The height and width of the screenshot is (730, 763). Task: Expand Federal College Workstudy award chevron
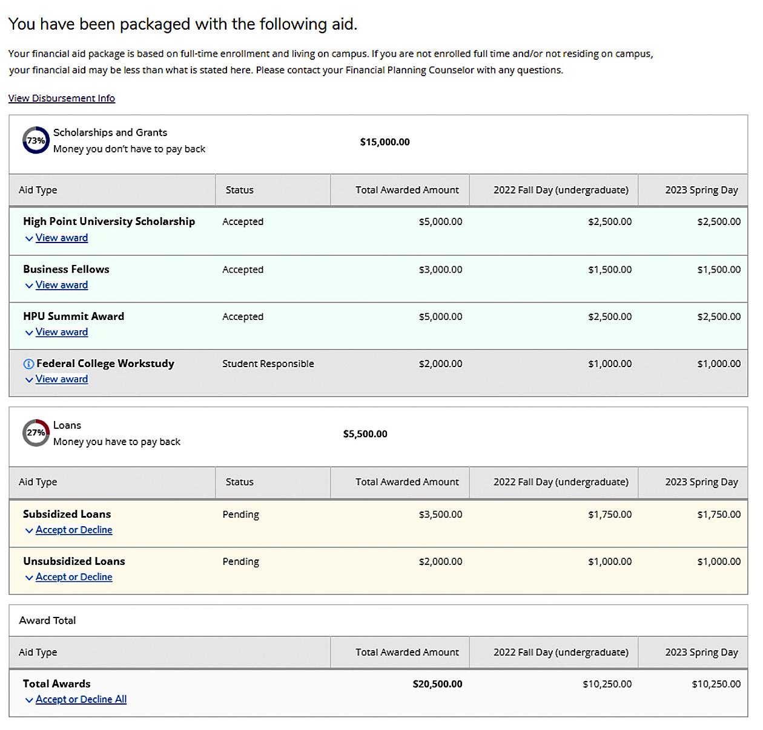click(x=29, y=380)
